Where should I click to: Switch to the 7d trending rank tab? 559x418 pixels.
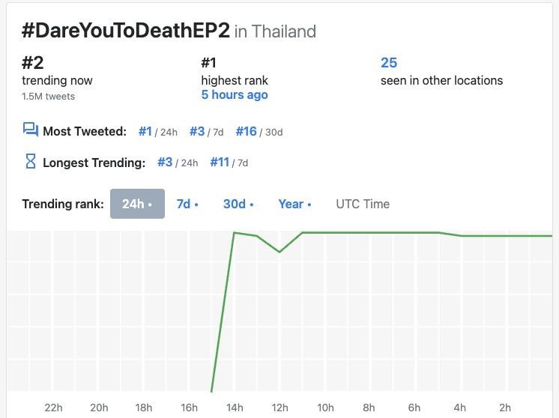click(x=187, y=204)
